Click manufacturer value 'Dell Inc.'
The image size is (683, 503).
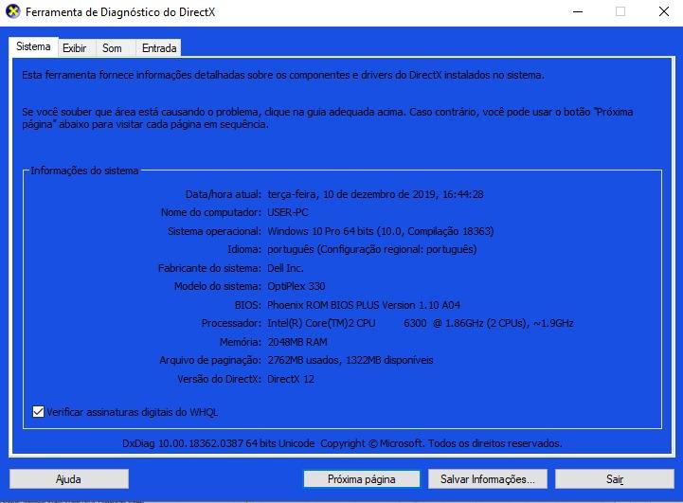click(x=285, y=268)
